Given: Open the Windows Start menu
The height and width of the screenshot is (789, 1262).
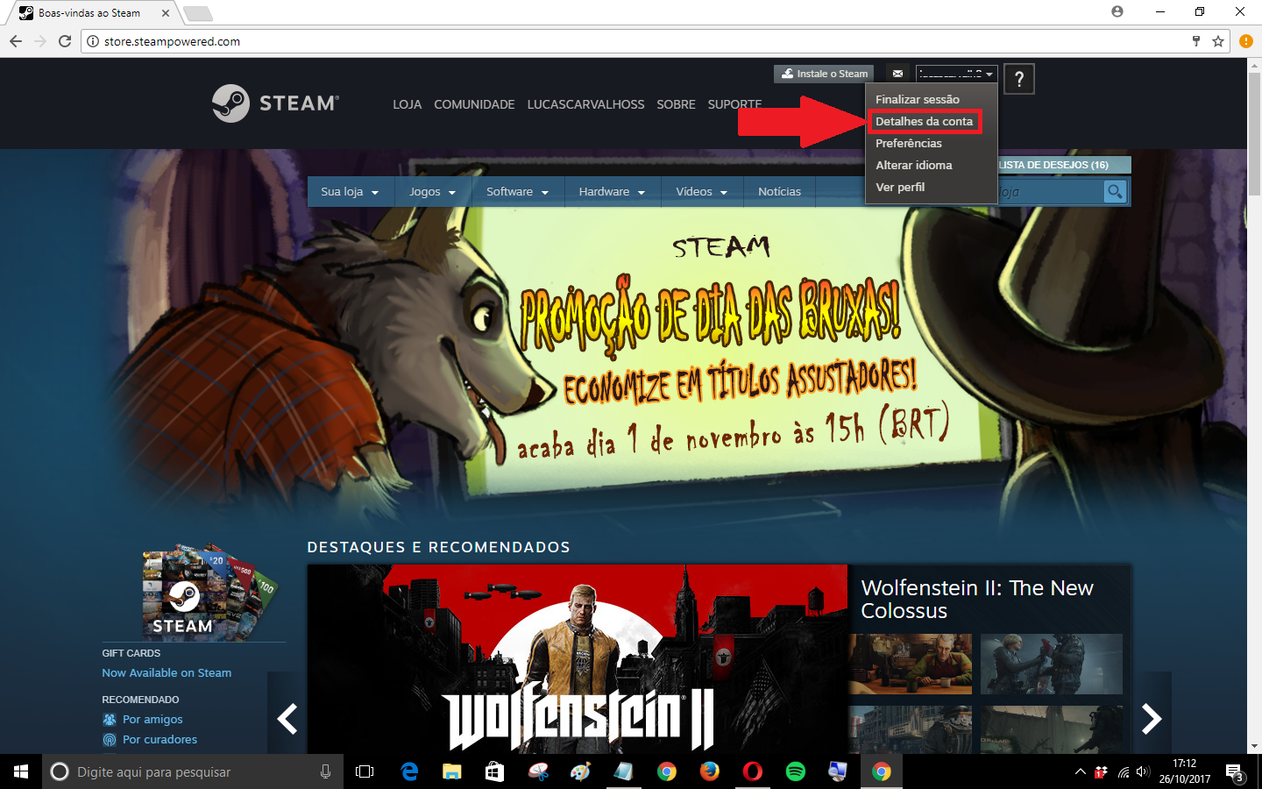Looking at the screenshot, I should pos(21,771).
